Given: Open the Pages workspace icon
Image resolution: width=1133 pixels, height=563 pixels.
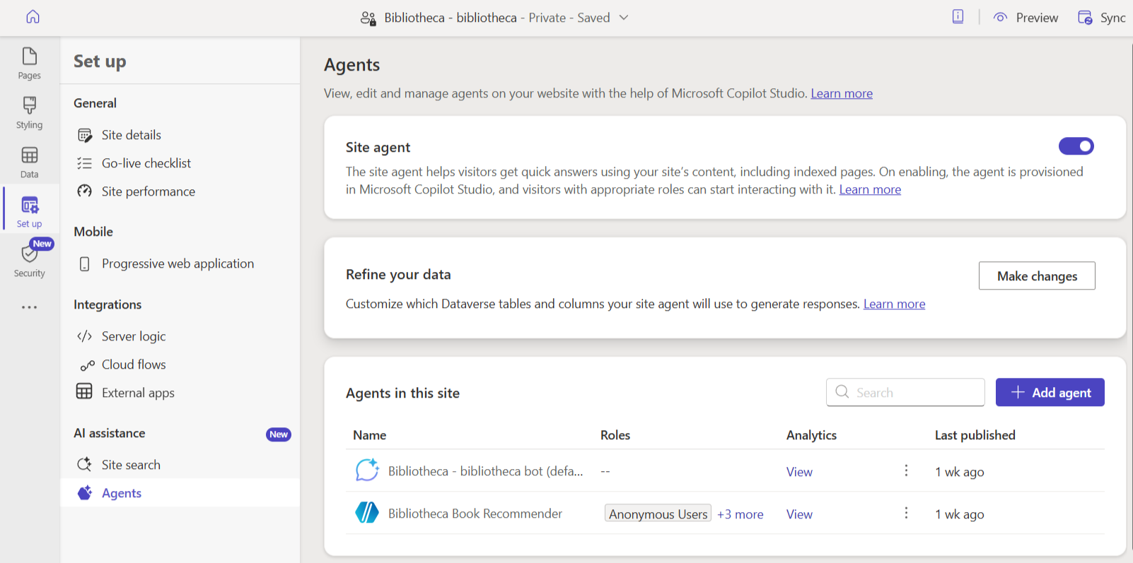Looking at the screenshot, I should (x=29, y=57).
